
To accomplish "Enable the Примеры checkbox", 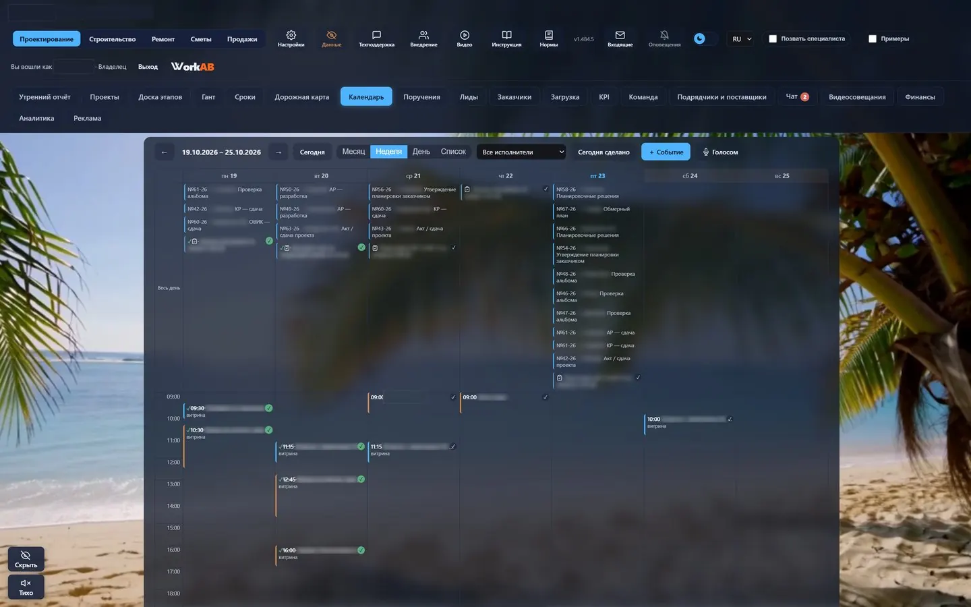I will click(873, 39).
